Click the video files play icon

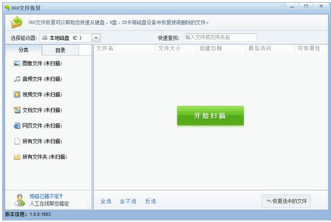tap(17, 95)
